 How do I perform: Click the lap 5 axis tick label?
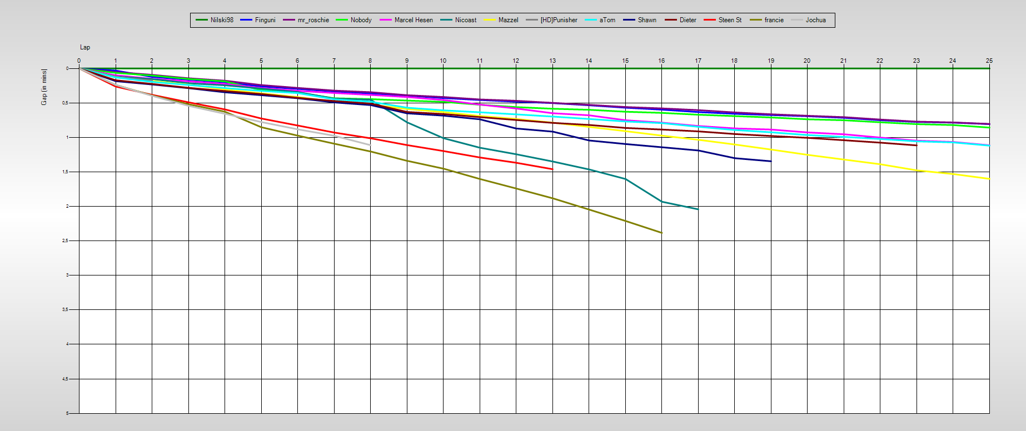261,61
